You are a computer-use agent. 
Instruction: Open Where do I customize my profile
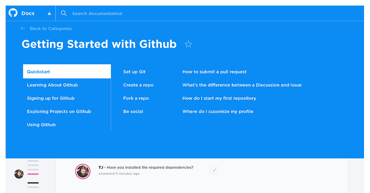(218, 111)
